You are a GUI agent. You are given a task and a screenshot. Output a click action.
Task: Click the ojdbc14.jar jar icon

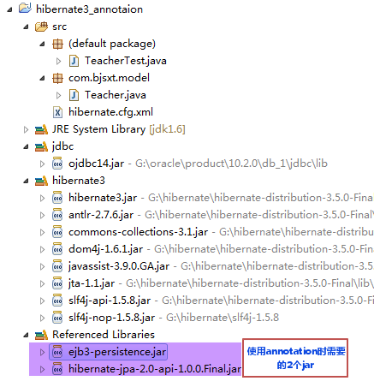[57, 164]
